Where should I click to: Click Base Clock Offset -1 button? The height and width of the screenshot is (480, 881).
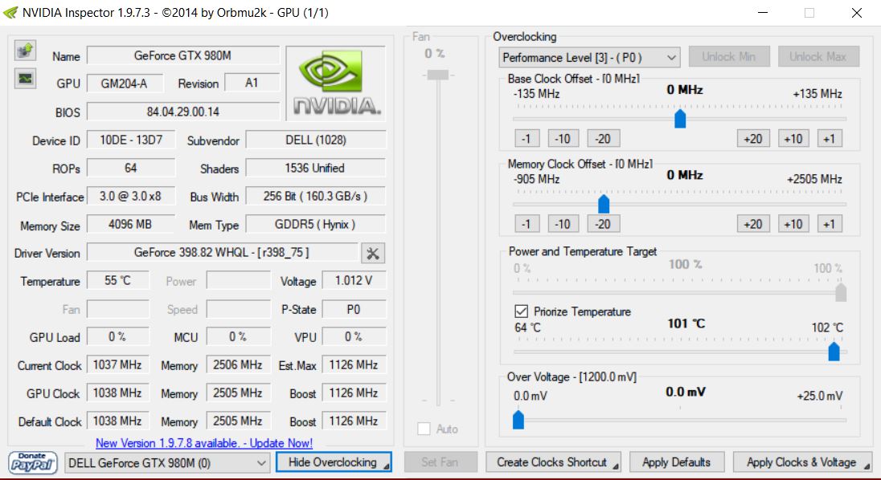pos(527,139)
